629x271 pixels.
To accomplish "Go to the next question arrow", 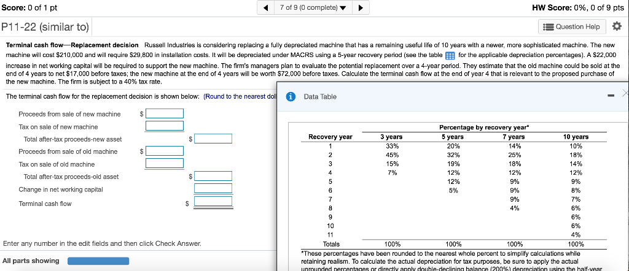I will point(361,7).
